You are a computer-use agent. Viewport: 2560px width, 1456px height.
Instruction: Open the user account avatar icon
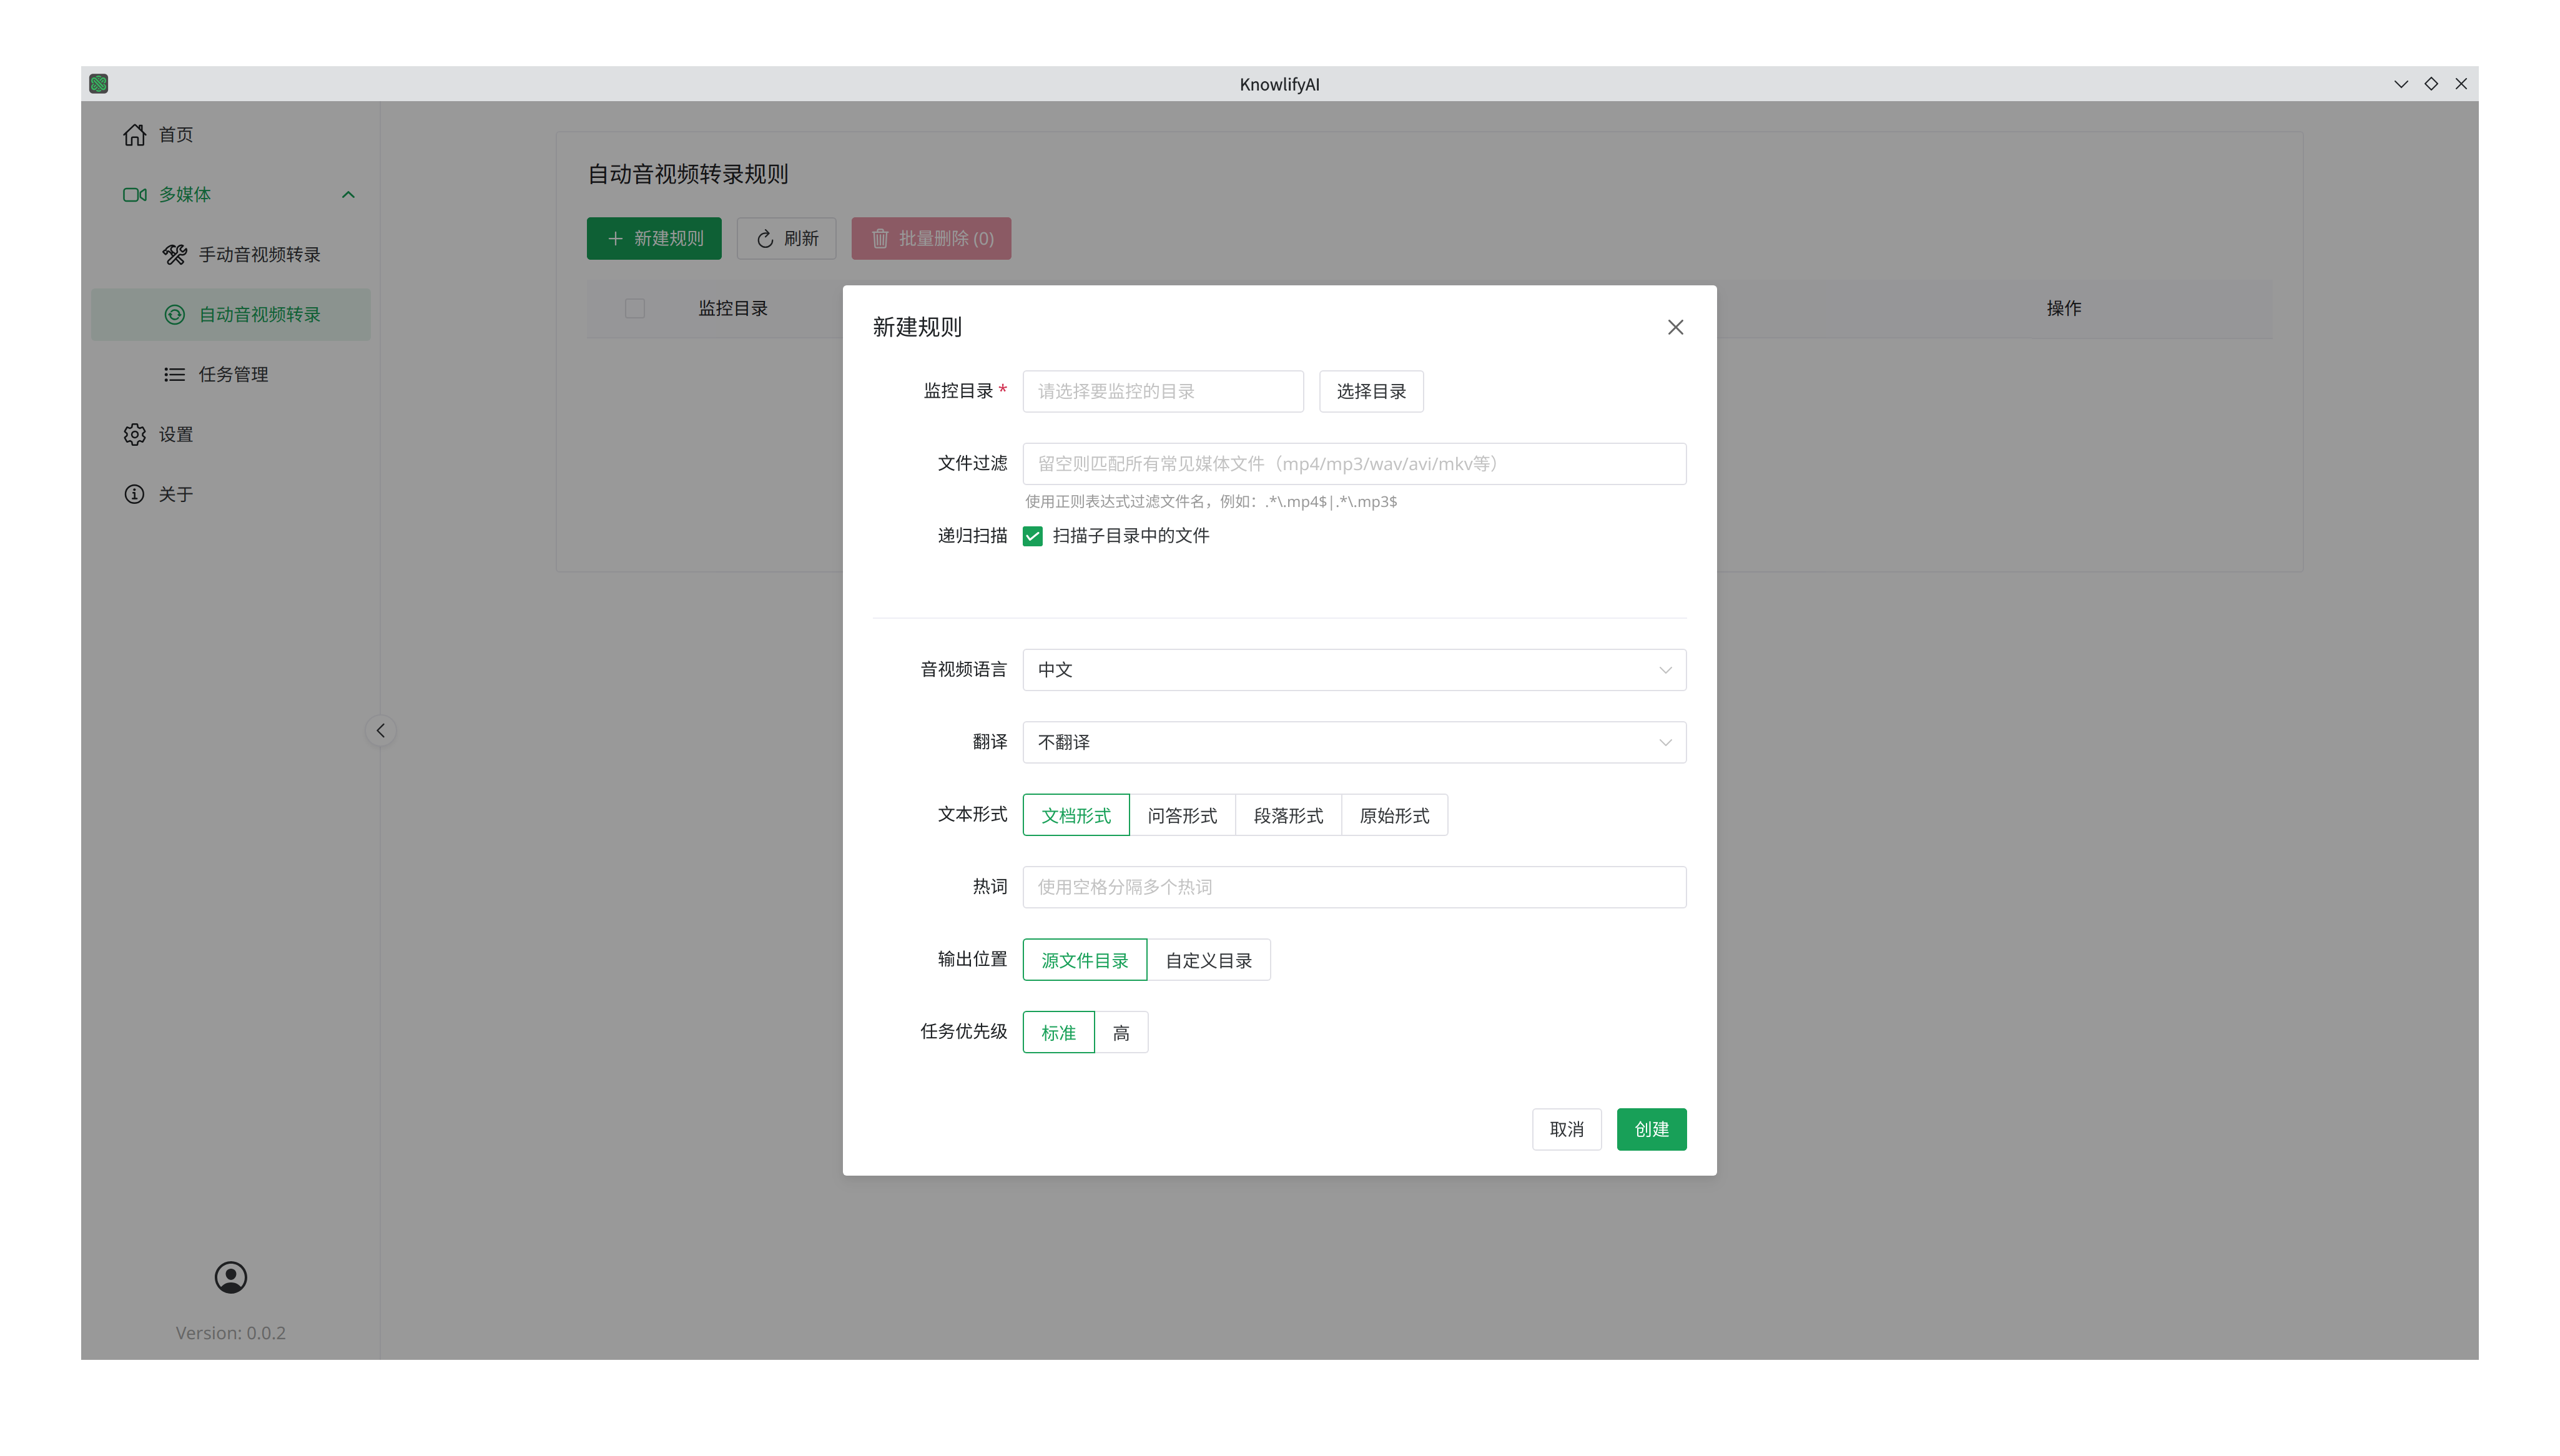[x=230, y=1277]
